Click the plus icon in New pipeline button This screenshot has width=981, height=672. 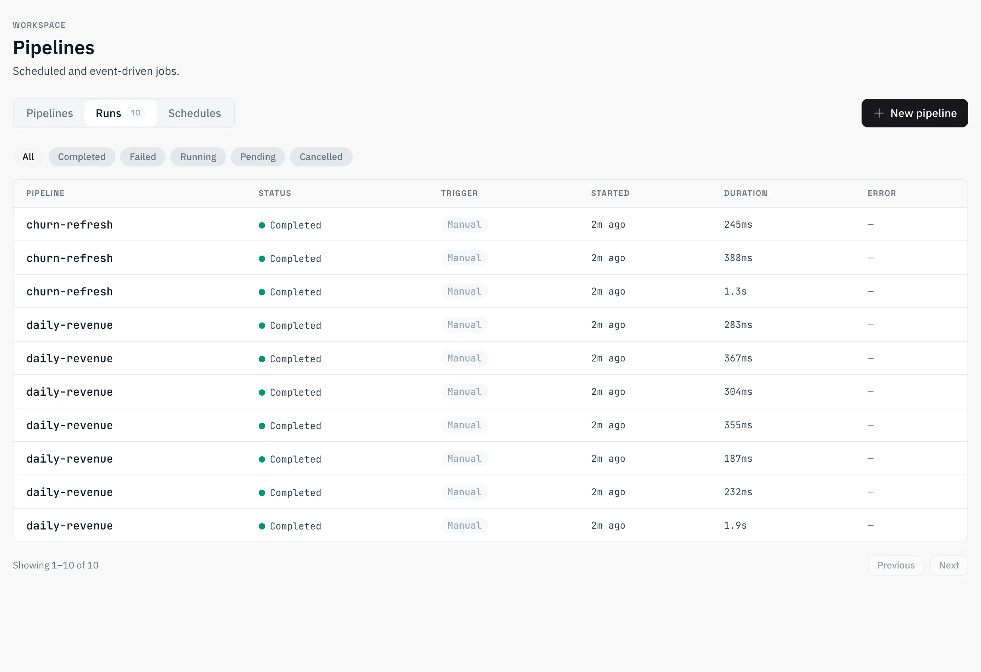coord(879,113)
